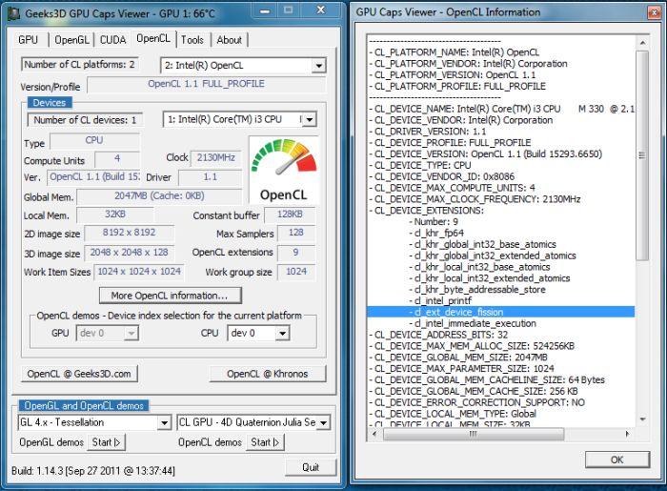This screenshot has height=491, width=667.
Task: Click the horizontal scrollbar thumb in info list
Action: [x=474, y=434]
